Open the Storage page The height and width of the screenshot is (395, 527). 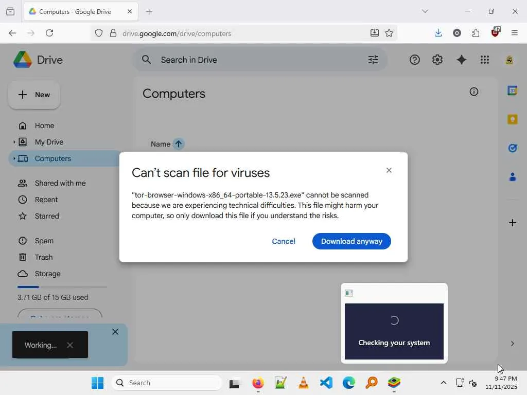tap(47, 274)
